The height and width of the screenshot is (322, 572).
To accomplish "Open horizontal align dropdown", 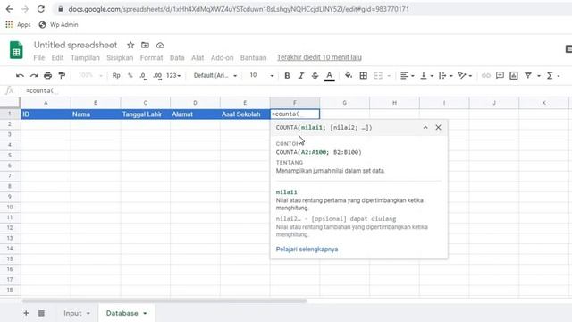I will pyautogui.click(x=407, y=75).
